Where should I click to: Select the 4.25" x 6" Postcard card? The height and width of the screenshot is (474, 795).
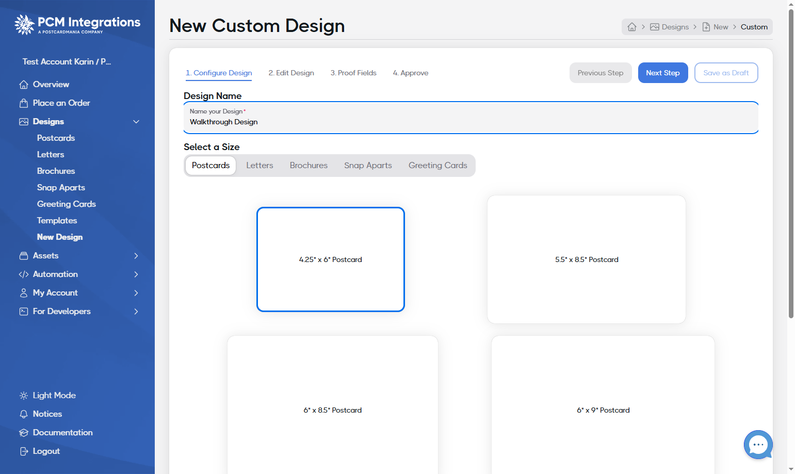coord(331,259)
